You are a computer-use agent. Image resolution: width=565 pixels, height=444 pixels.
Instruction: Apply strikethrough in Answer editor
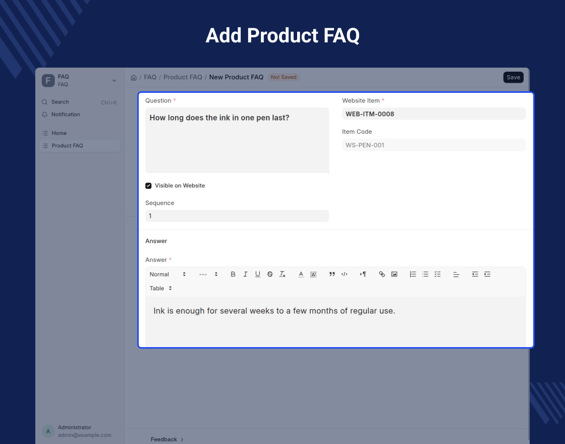[270, 274]
